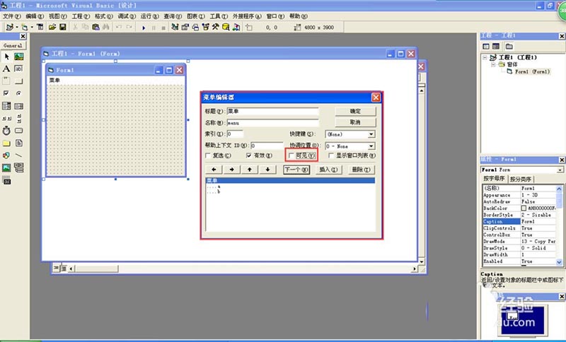Open the Form1 object dropdown in properties
Image resolution: width=566 pixels, height=342 pixels.
[x=560, y=170]
